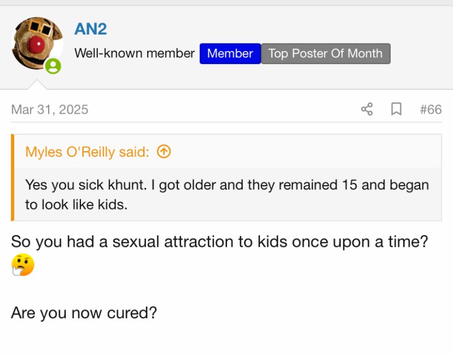Expand the quoted message text block
Viewport: 453px width, 355px height.
226,194
